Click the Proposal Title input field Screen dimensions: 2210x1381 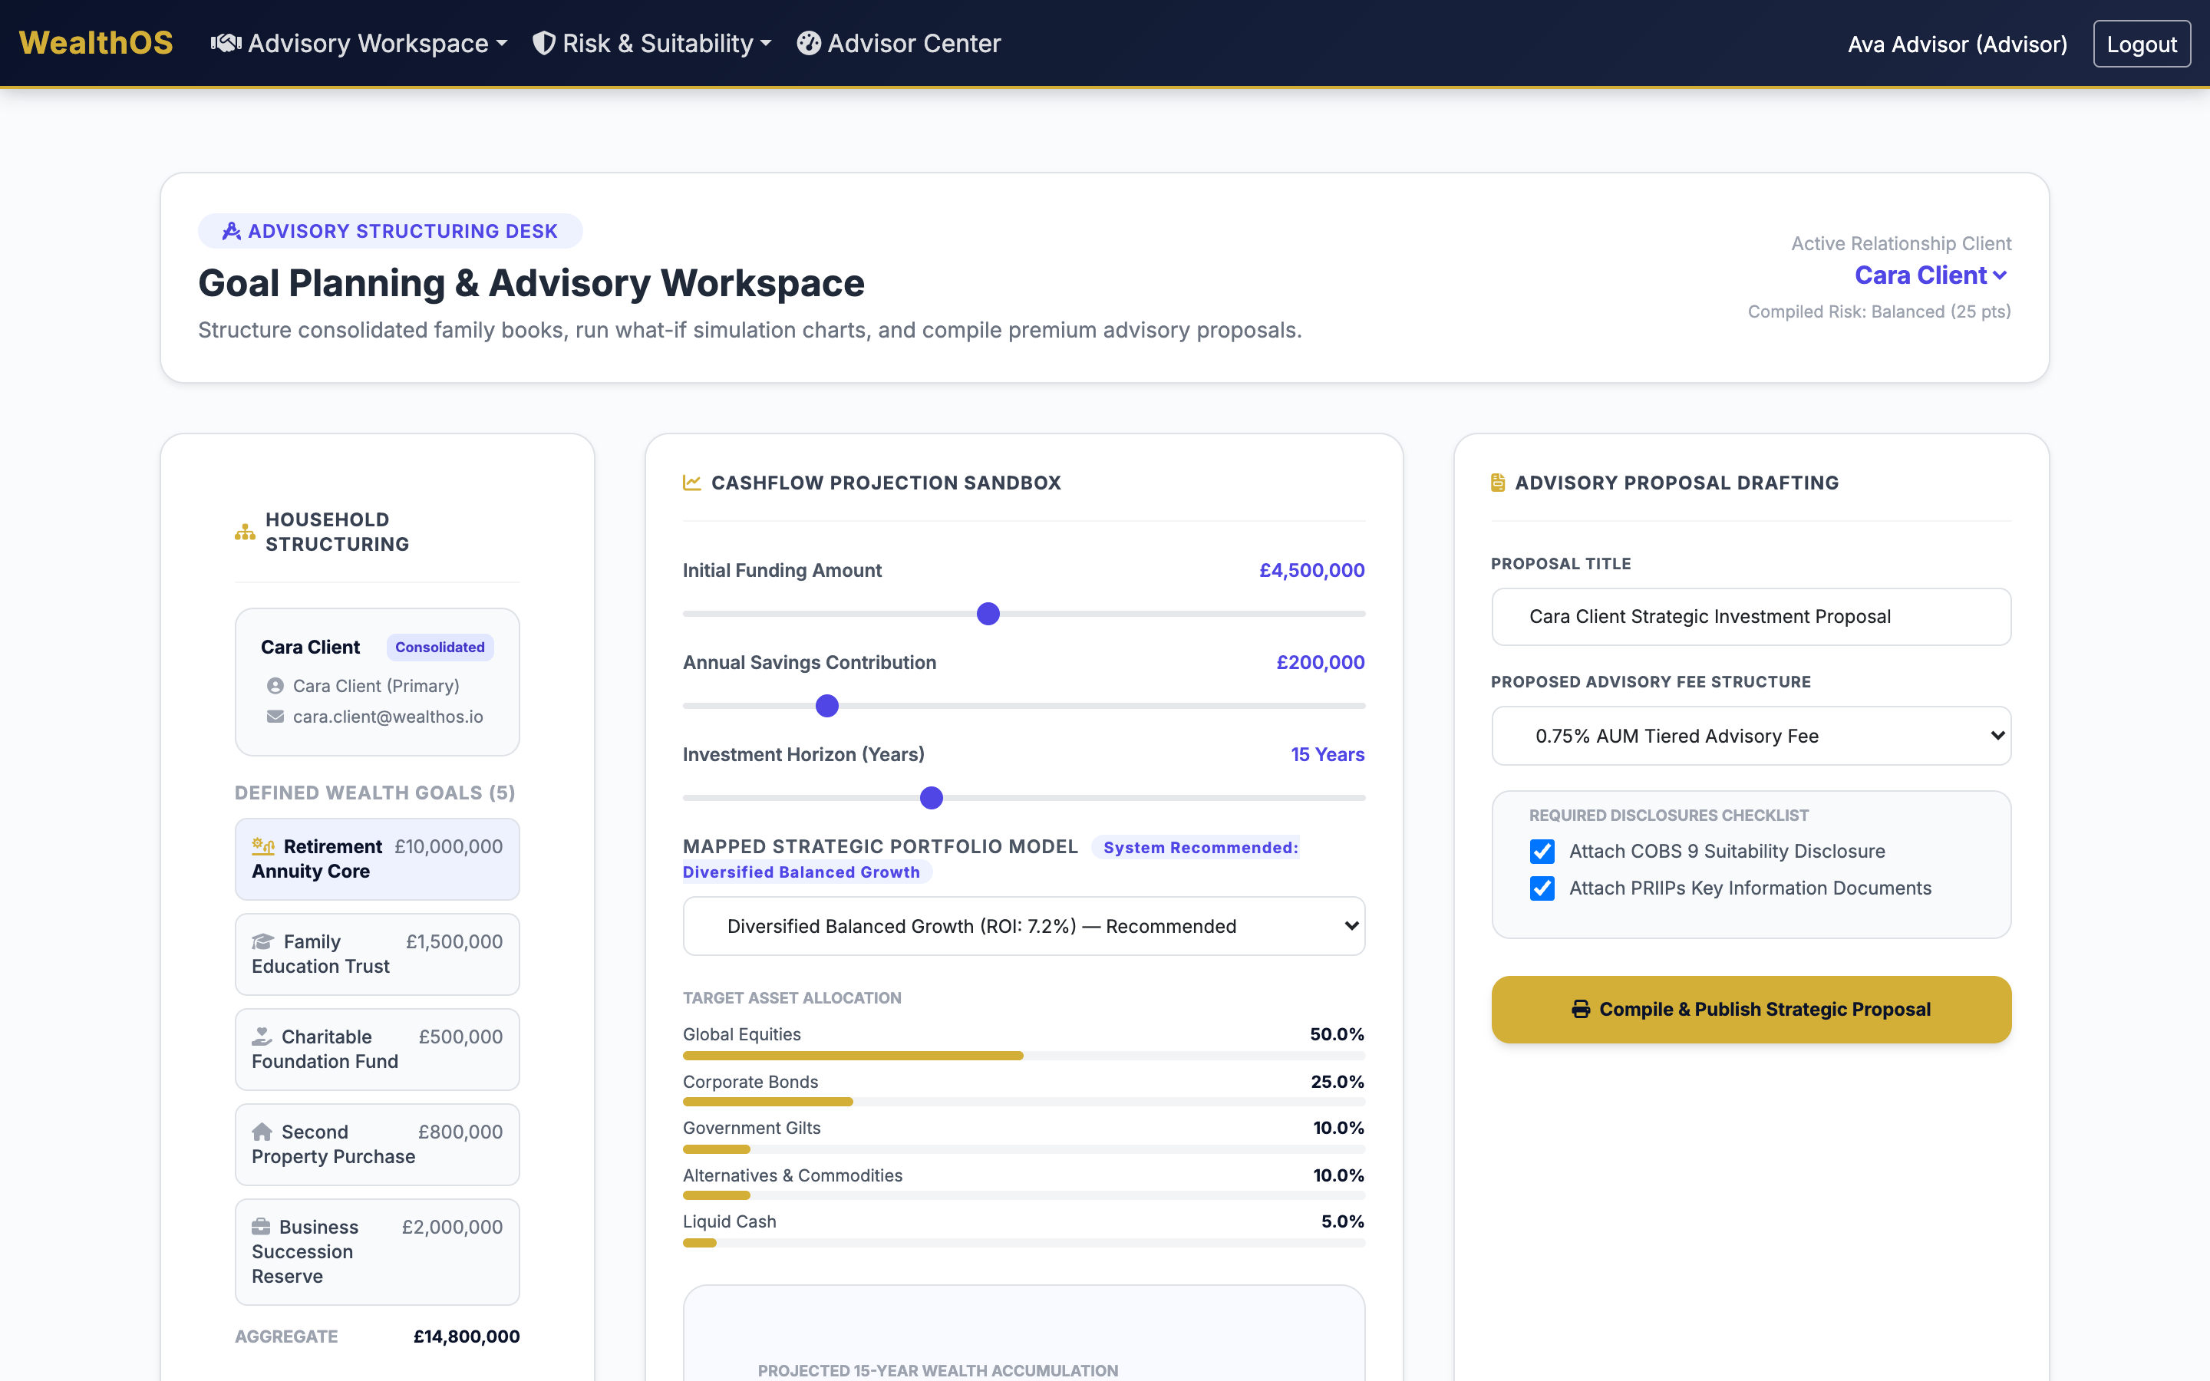point(1750,617)
